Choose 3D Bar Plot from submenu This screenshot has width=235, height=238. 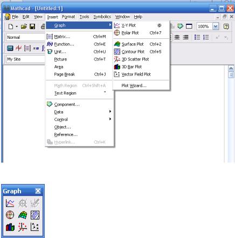pos(141,67)
